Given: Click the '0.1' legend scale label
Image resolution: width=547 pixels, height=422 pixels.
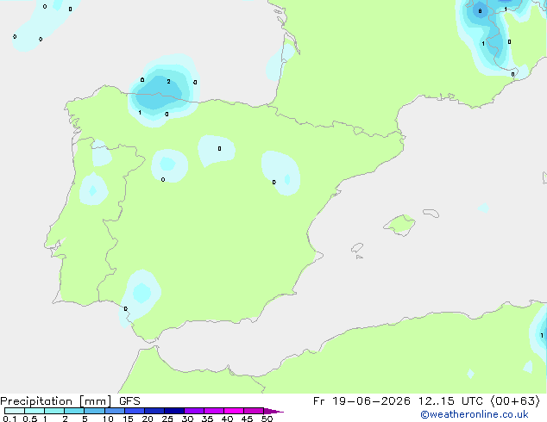Looking at the screenshot, I should (x=9, y=419).
